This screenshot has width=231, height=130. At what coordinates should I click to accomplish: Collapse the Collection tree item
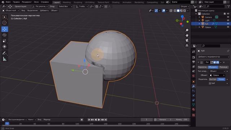(196, 14)
